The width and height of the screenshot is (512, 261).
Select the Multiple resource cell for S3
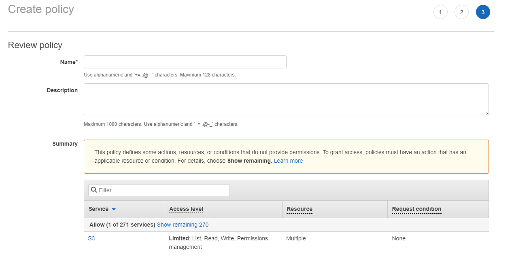tap(296, 238)
